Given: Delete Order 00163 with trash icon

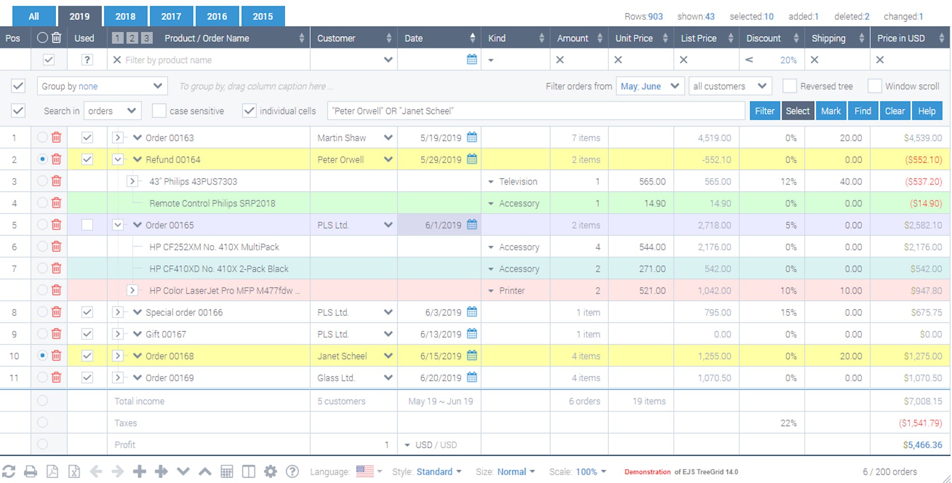Looking at the screenshot, I should pos(57,137).
